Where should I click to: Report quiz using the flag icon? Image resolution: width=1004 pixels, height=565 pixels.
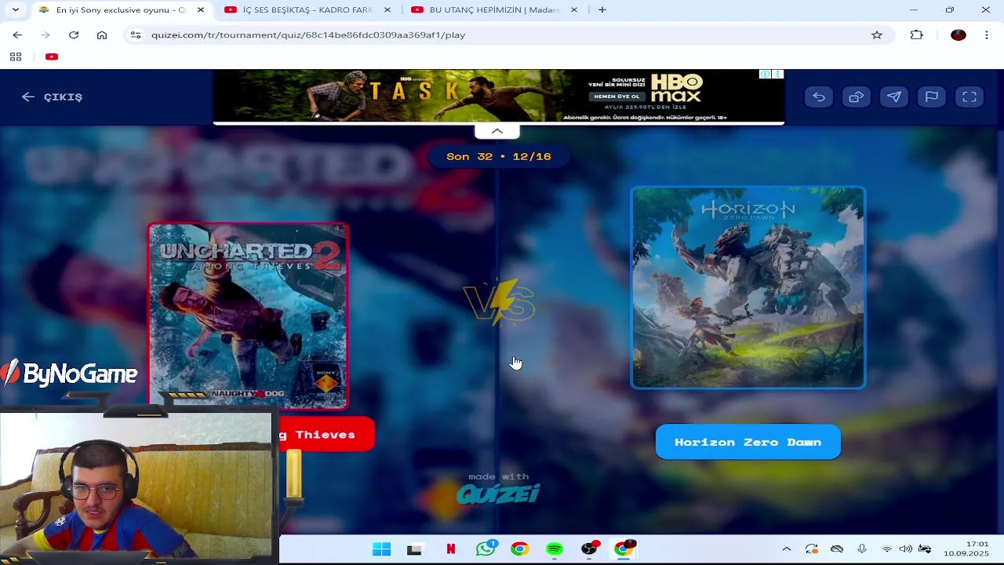point(932,97)
